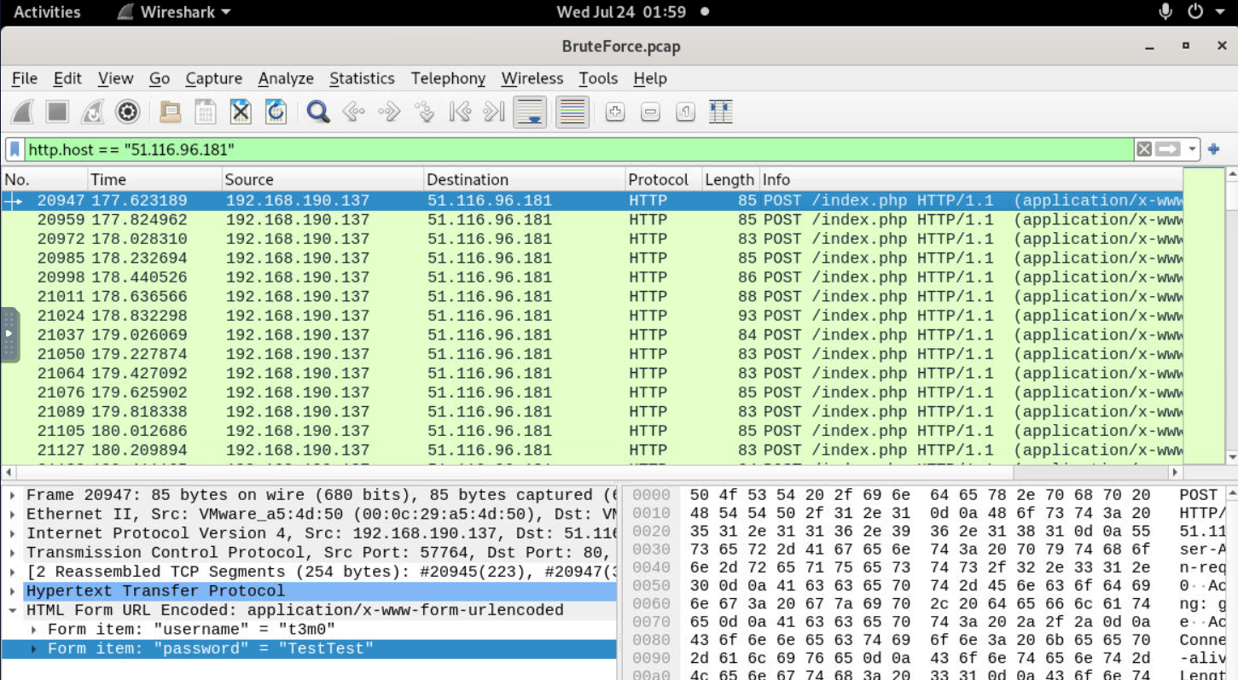Toggle auto-scroll during live capture
The width and height of the screenshot is (1238, 680).
[x=530, y=112]
